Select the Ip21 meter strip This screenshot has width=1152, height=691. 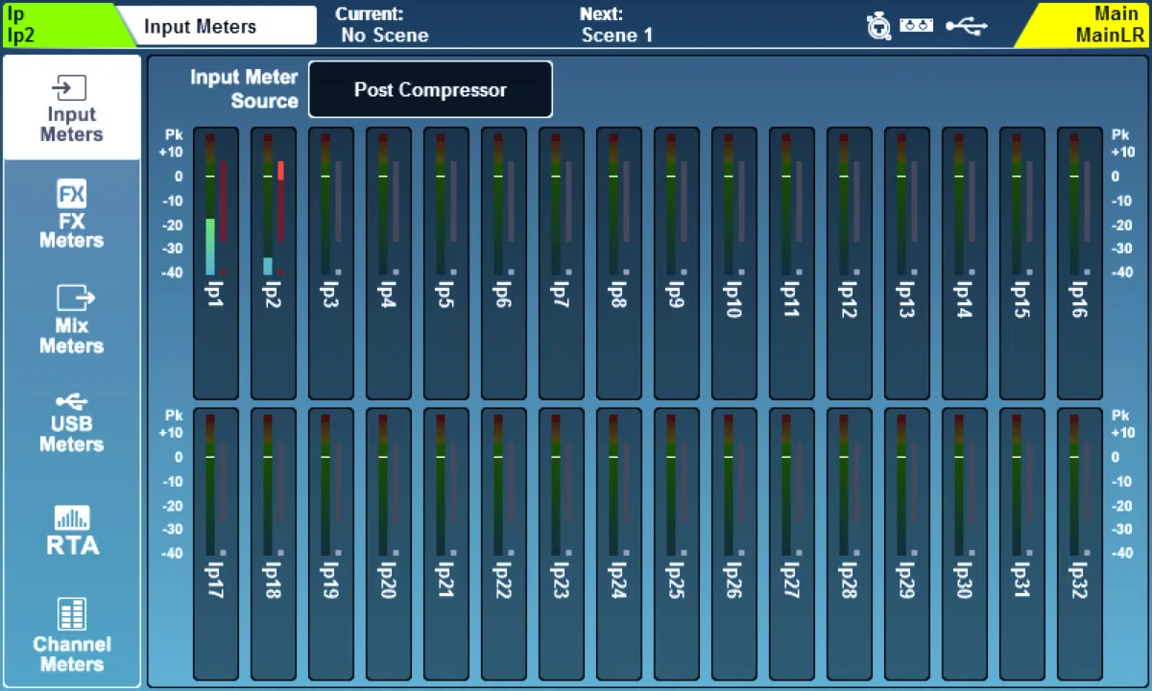pyautogui.click(x=446, y=544)
